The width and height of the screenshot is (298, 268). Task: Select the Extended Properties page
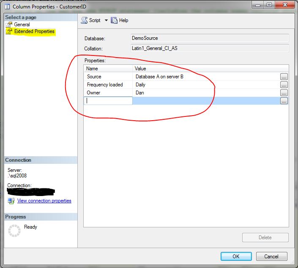34,31
